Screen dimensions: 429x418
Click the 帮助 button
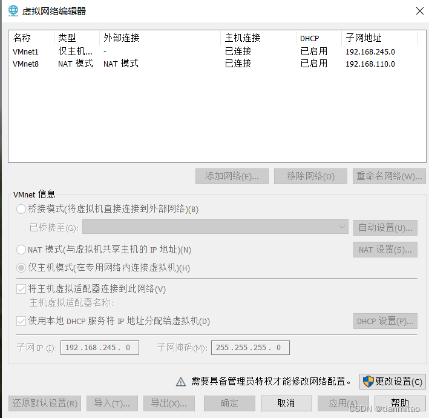[x=400, y=403]
